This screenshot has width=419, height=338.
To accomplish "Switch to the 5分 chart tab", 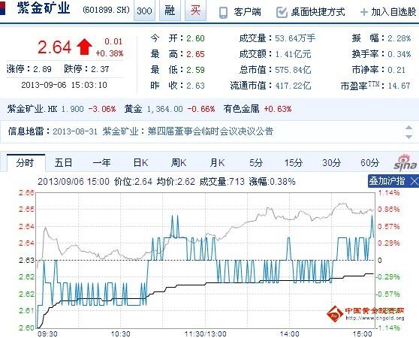I will (x=256, y=162).
